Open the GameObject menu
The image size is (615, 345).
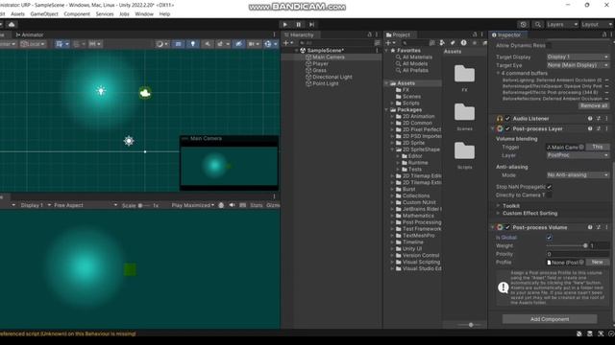coord(44,13)
